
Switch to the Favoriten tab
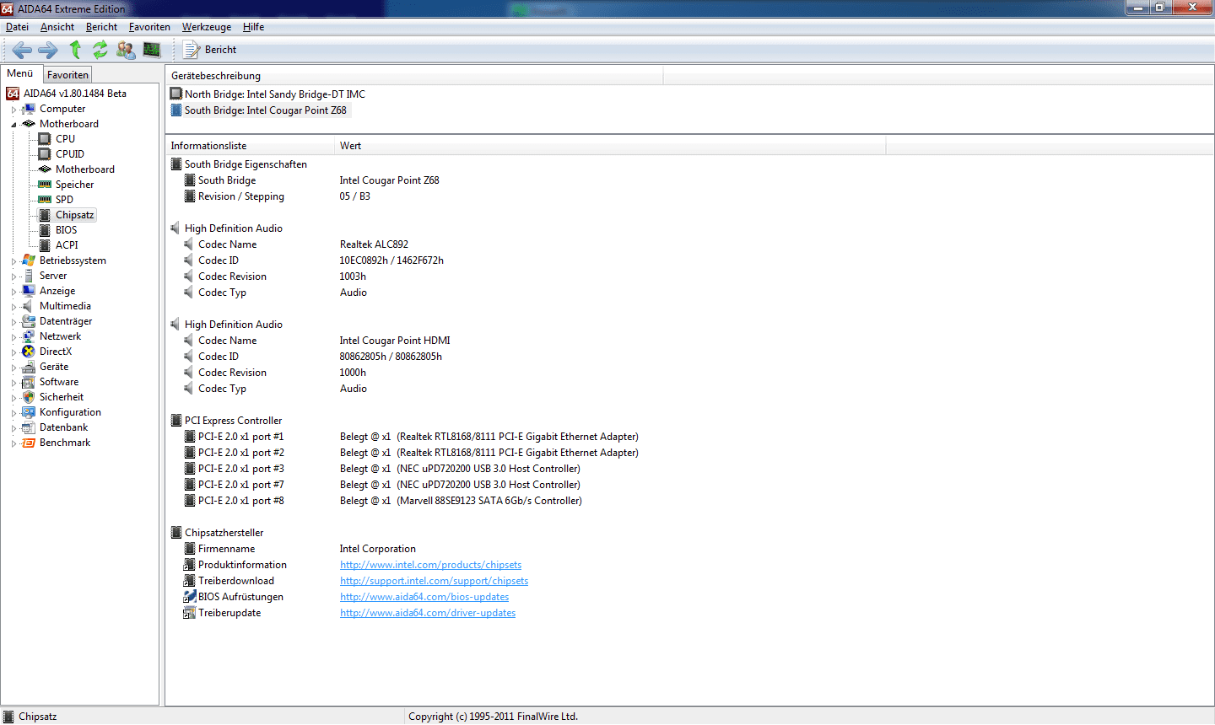[67, 75]
